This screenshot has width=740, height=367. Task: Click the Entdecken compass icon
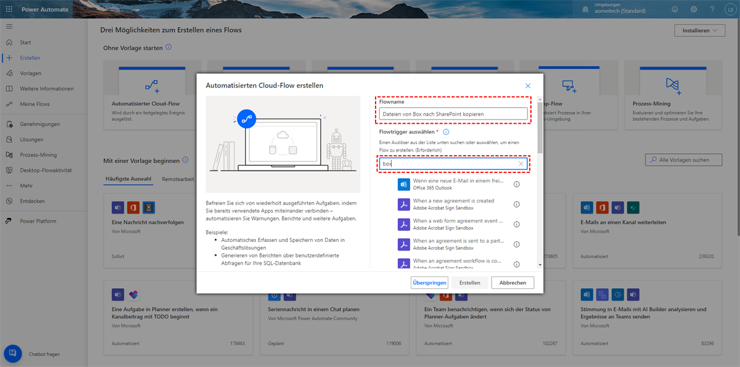tap(9, 201)
